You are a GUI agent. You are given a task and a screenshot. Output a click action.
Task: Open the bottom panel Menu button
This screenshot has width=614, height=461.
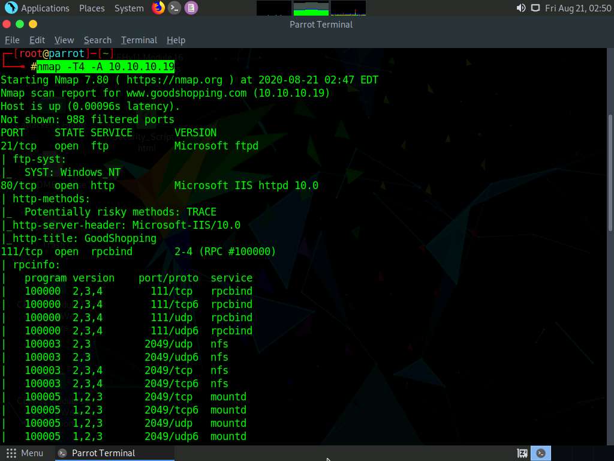click(25, 453)
